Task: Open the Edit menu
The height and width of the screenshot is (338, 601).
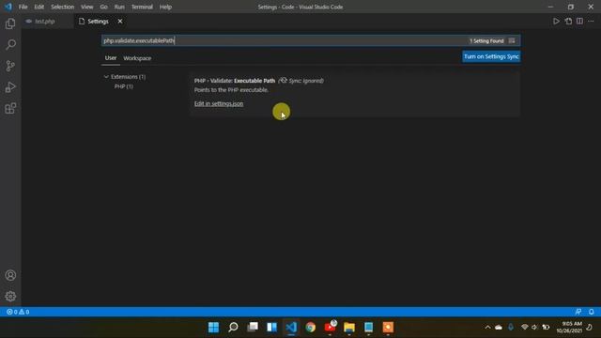Action: pyautogui.click(x=39, y=7)
